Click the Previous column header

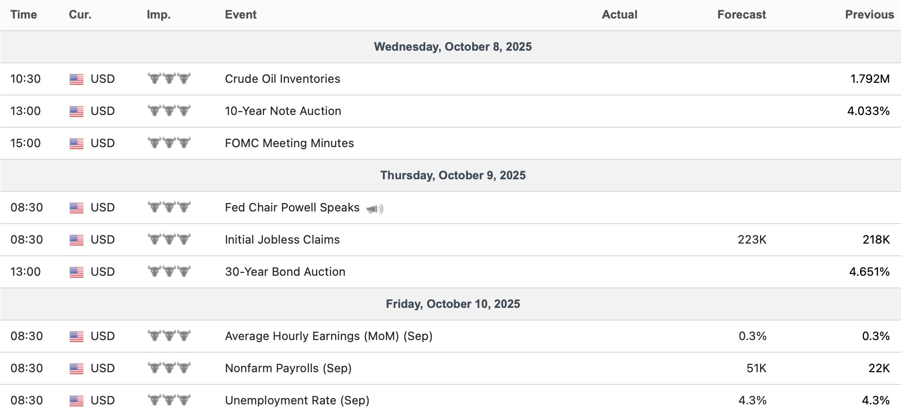pos(869,15)
